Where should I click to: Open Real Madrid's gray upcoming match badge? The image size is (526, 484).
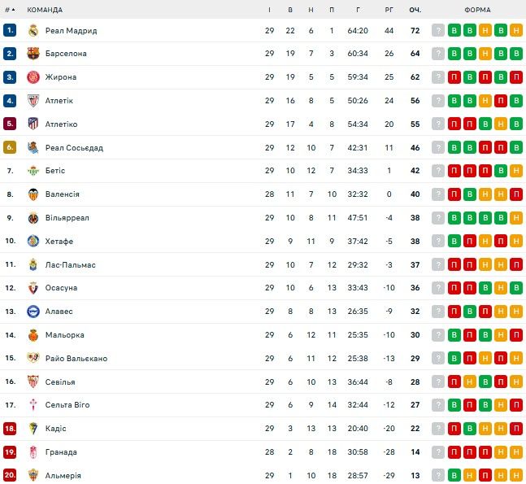pos(438,31)
